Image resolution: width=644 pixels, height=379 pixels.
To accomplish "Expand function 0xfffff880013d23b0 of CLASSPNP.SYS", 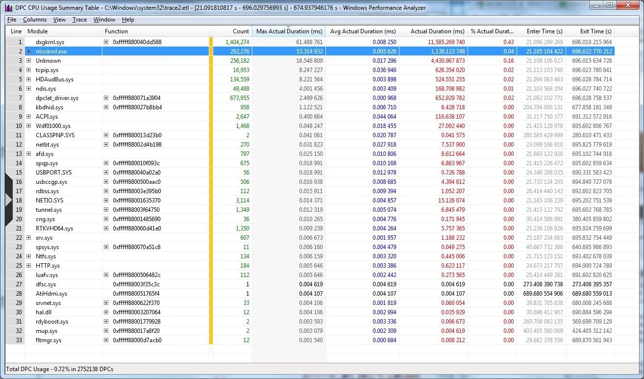I will (x=106, y=135).
